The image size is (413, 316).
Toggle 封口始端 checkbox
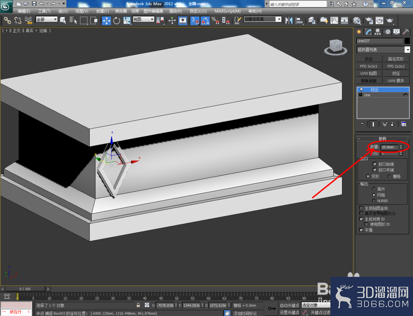click(x=375, y=164)
